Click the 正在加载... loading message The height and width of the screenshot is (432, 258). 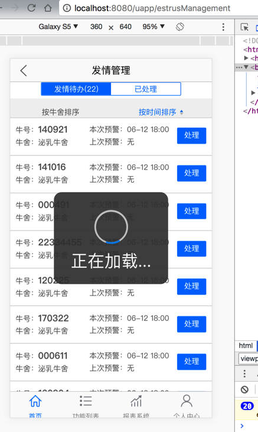(111, 261)
